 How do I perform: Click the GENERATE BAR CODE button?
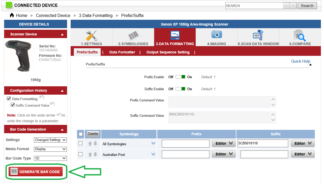pyautogui.click(x=36, y=172)
